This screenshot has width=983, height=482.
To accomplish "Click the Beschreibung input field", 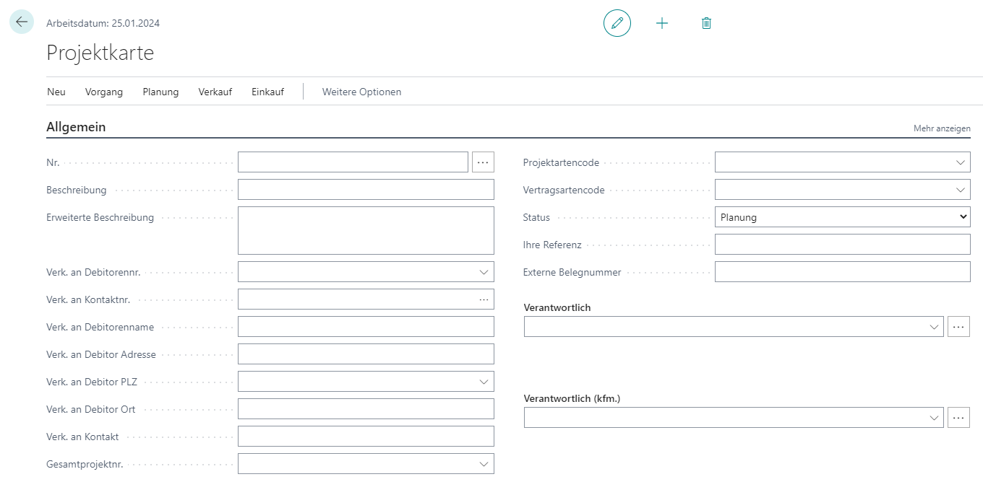I will click(x=366, y=190).
